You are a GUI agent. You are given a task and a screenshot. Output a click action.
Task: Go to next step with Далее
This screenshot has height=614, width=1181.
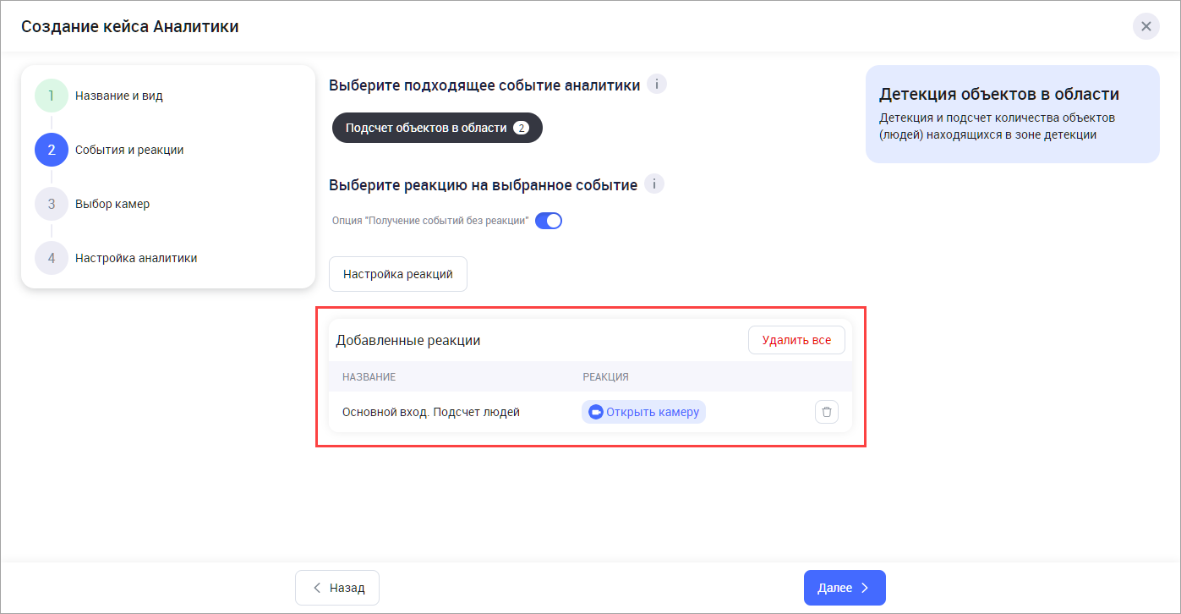(844, 588)
